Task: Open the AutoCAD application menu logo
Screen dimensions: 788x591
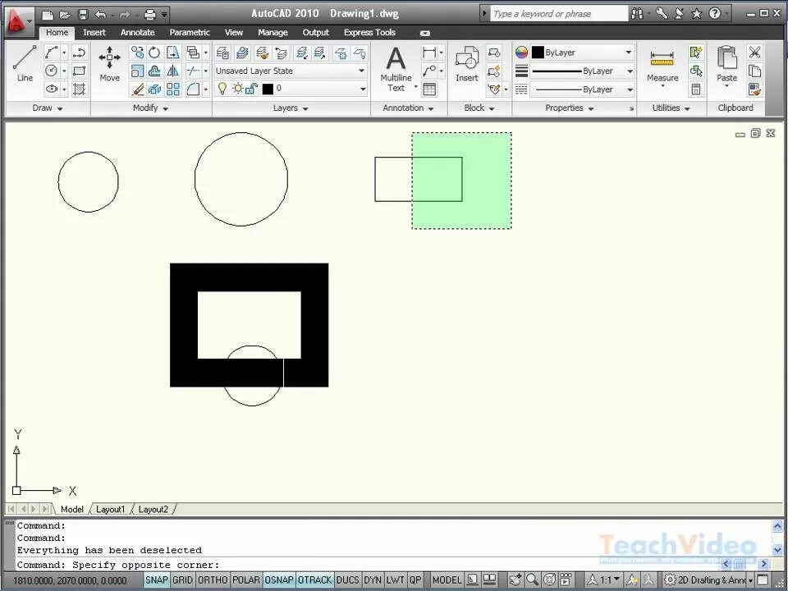Action: tap(17, 22)
